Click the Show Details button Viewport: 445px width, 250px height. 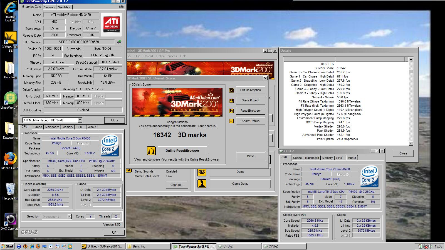pyautogui.click(x=251, y=121)
